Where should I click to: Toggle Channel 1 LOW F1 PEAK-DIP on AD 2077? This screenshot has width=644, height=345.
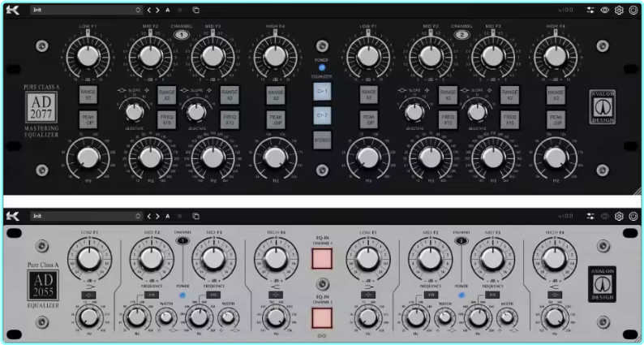pos(88,119)
